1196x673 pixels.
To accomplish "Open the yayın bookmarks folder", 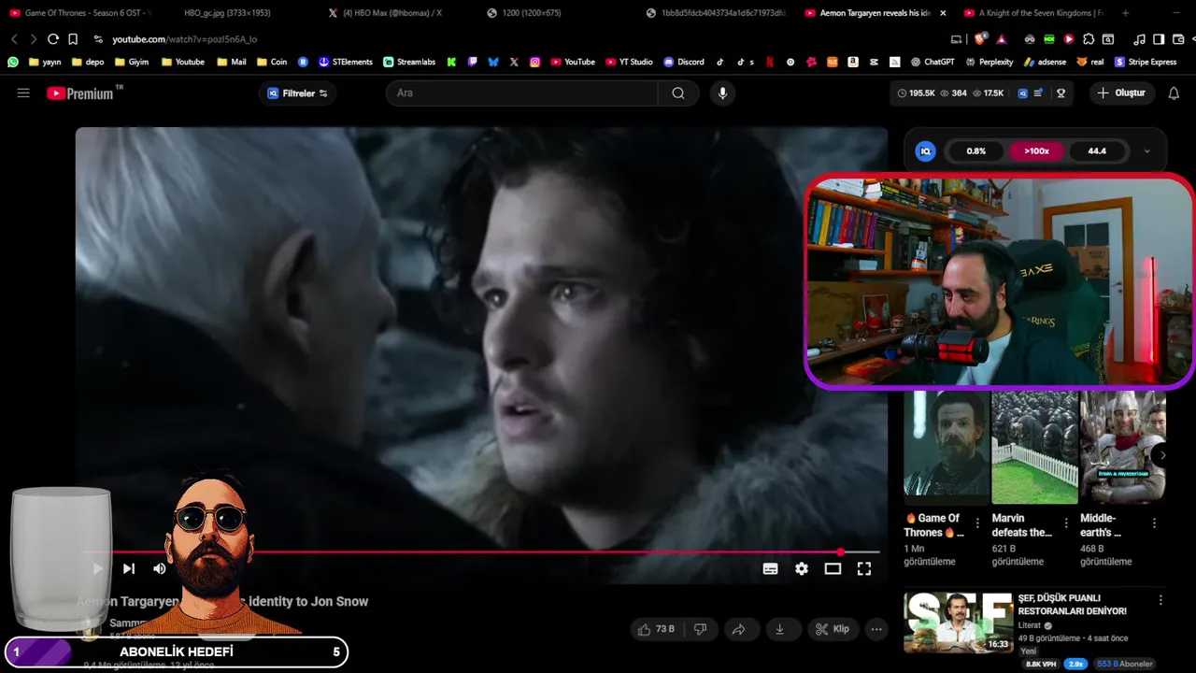I will coord(45,62).
